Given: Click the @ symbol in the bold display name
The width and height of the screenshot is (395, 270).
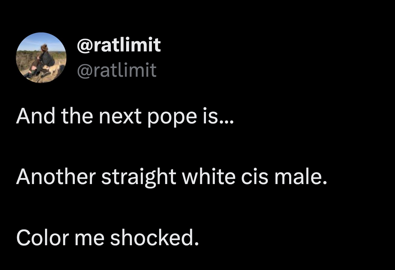Looking at the screenshot, I should point(84,45).
